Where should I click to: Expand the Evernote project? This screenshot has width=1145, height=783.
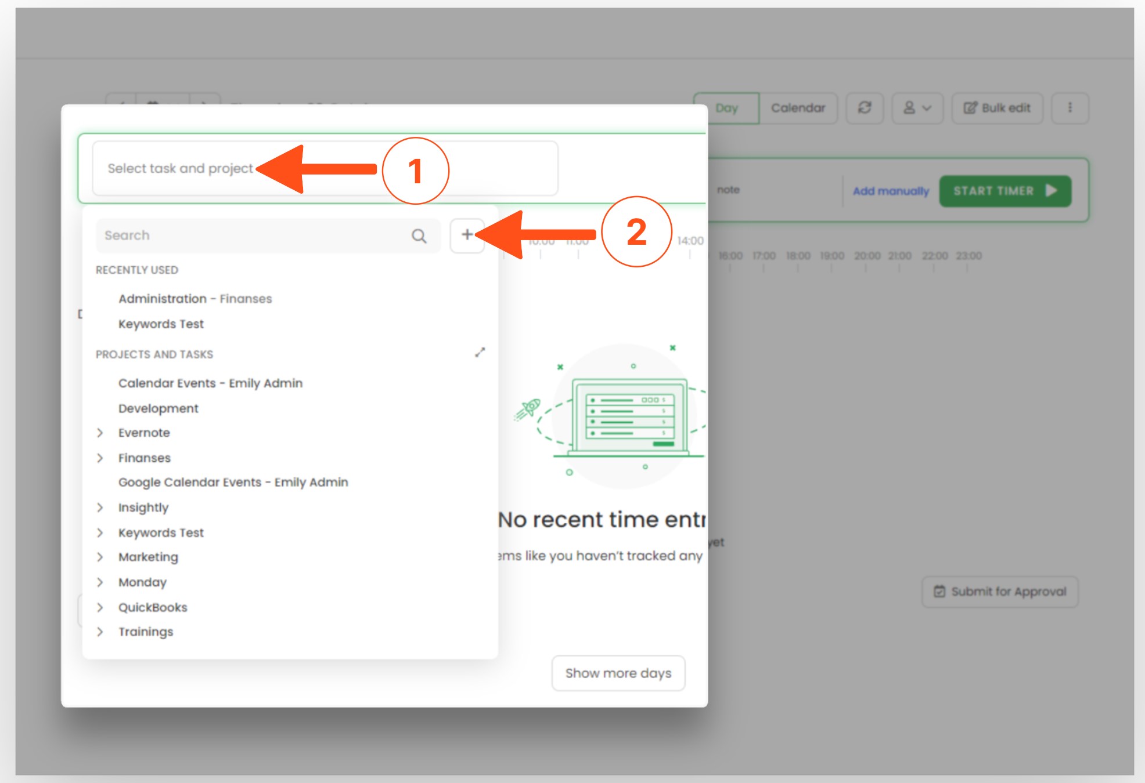tap(100, 433)
